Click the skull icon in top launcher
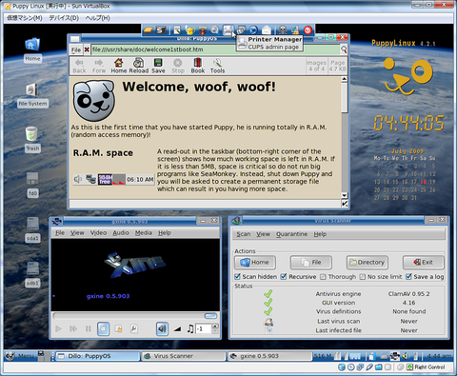 pyautogui.click(x=283, y=30)
